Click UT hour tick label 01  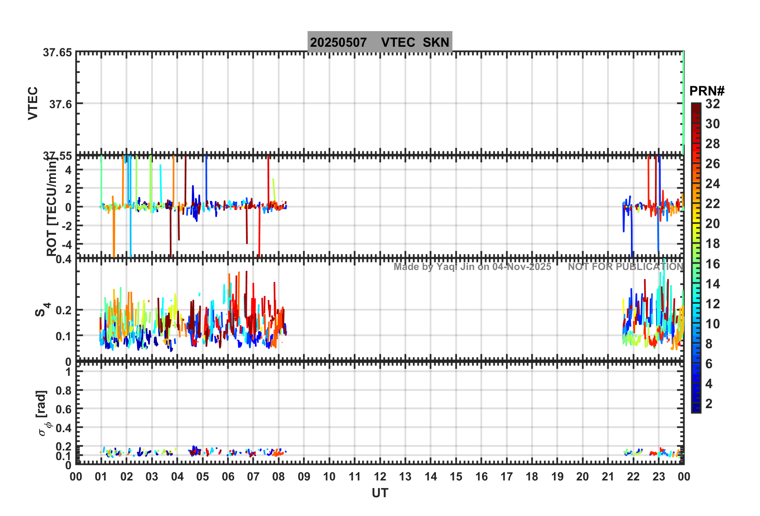coord(101,476)
